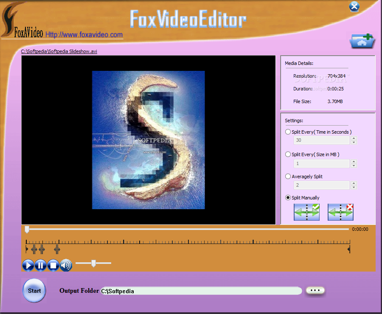Increase the split size MB value
This screenshot has height=314, width=382.
pyautogui.click(x=354, y=161)
